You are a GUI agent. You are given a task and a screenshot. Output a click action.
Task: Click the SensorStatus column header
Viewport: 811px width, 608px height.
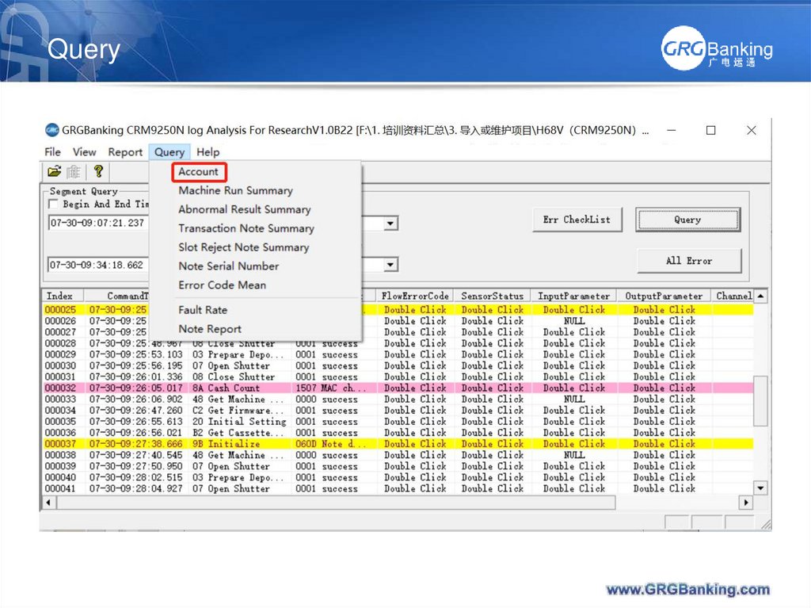[x=493, y=296]
